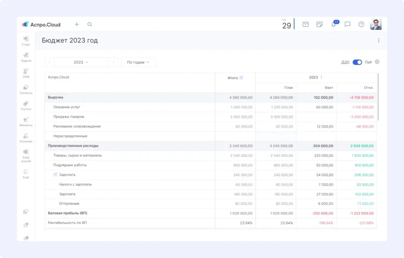Click the plus icon to create new item
The height and width of the screenshot is (258, 404).
[x=77, y=24]
